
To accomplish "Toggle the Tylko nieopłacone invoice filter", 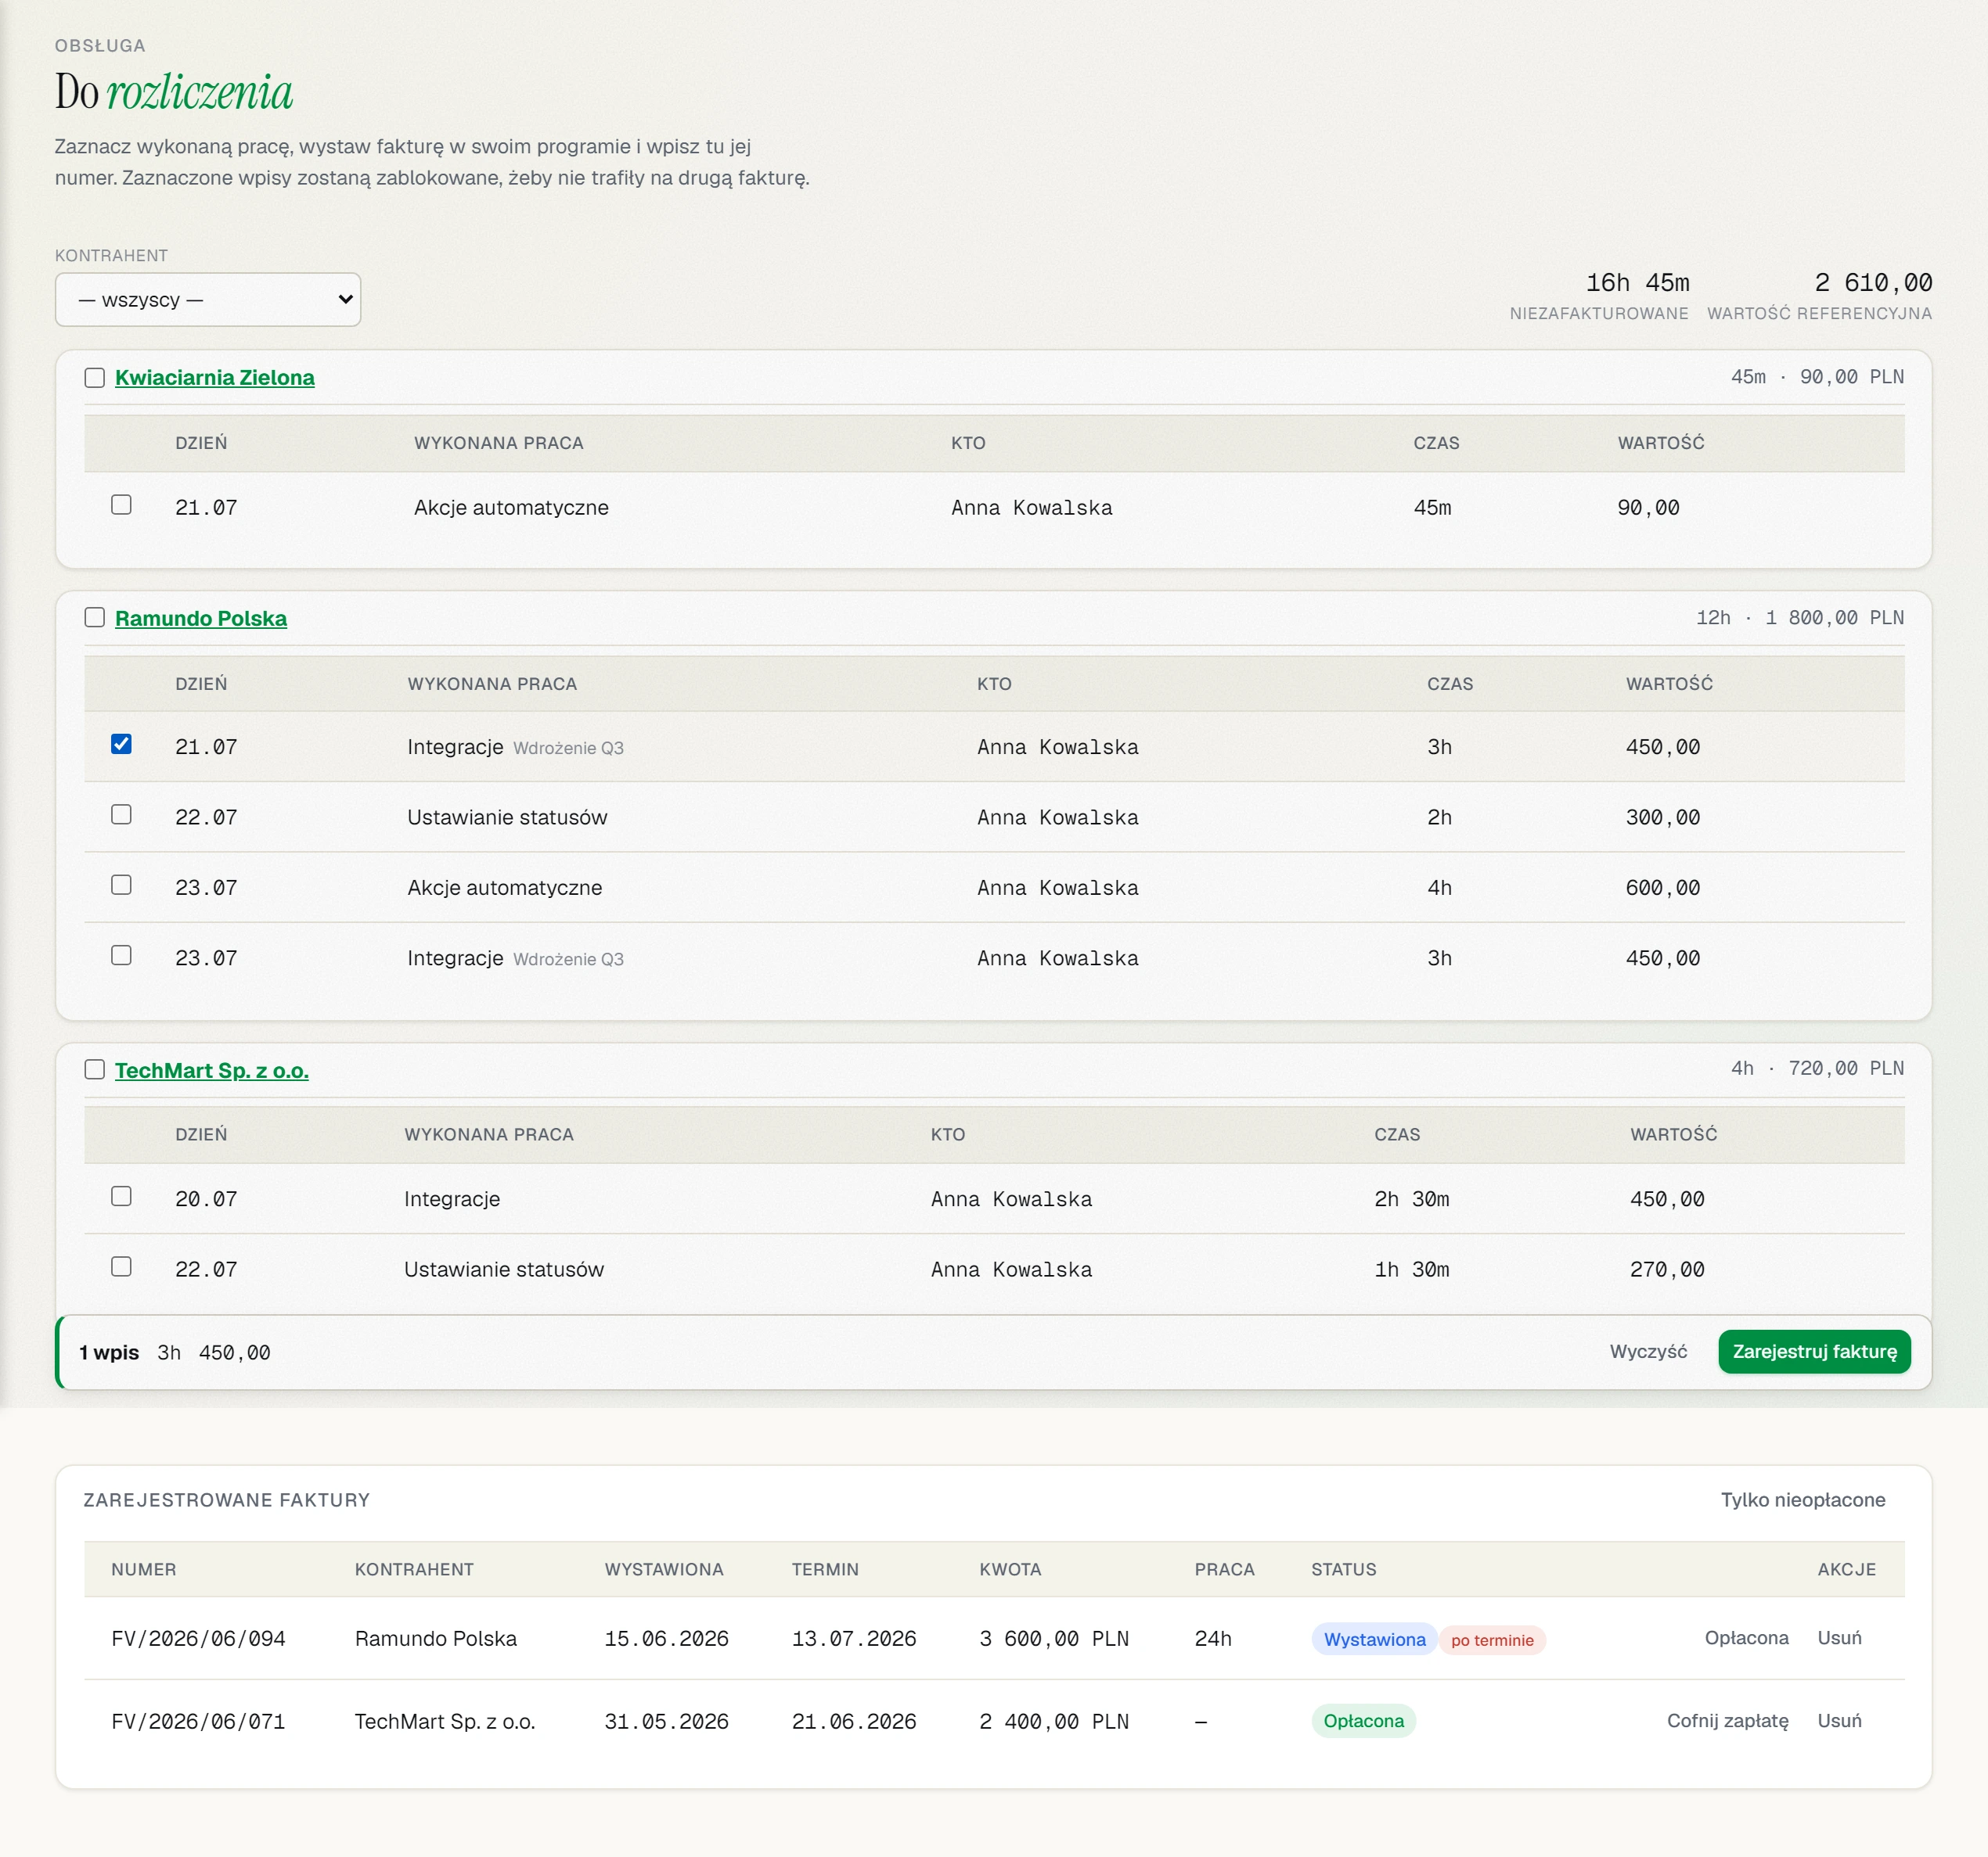I will tap(1802, 1500).
